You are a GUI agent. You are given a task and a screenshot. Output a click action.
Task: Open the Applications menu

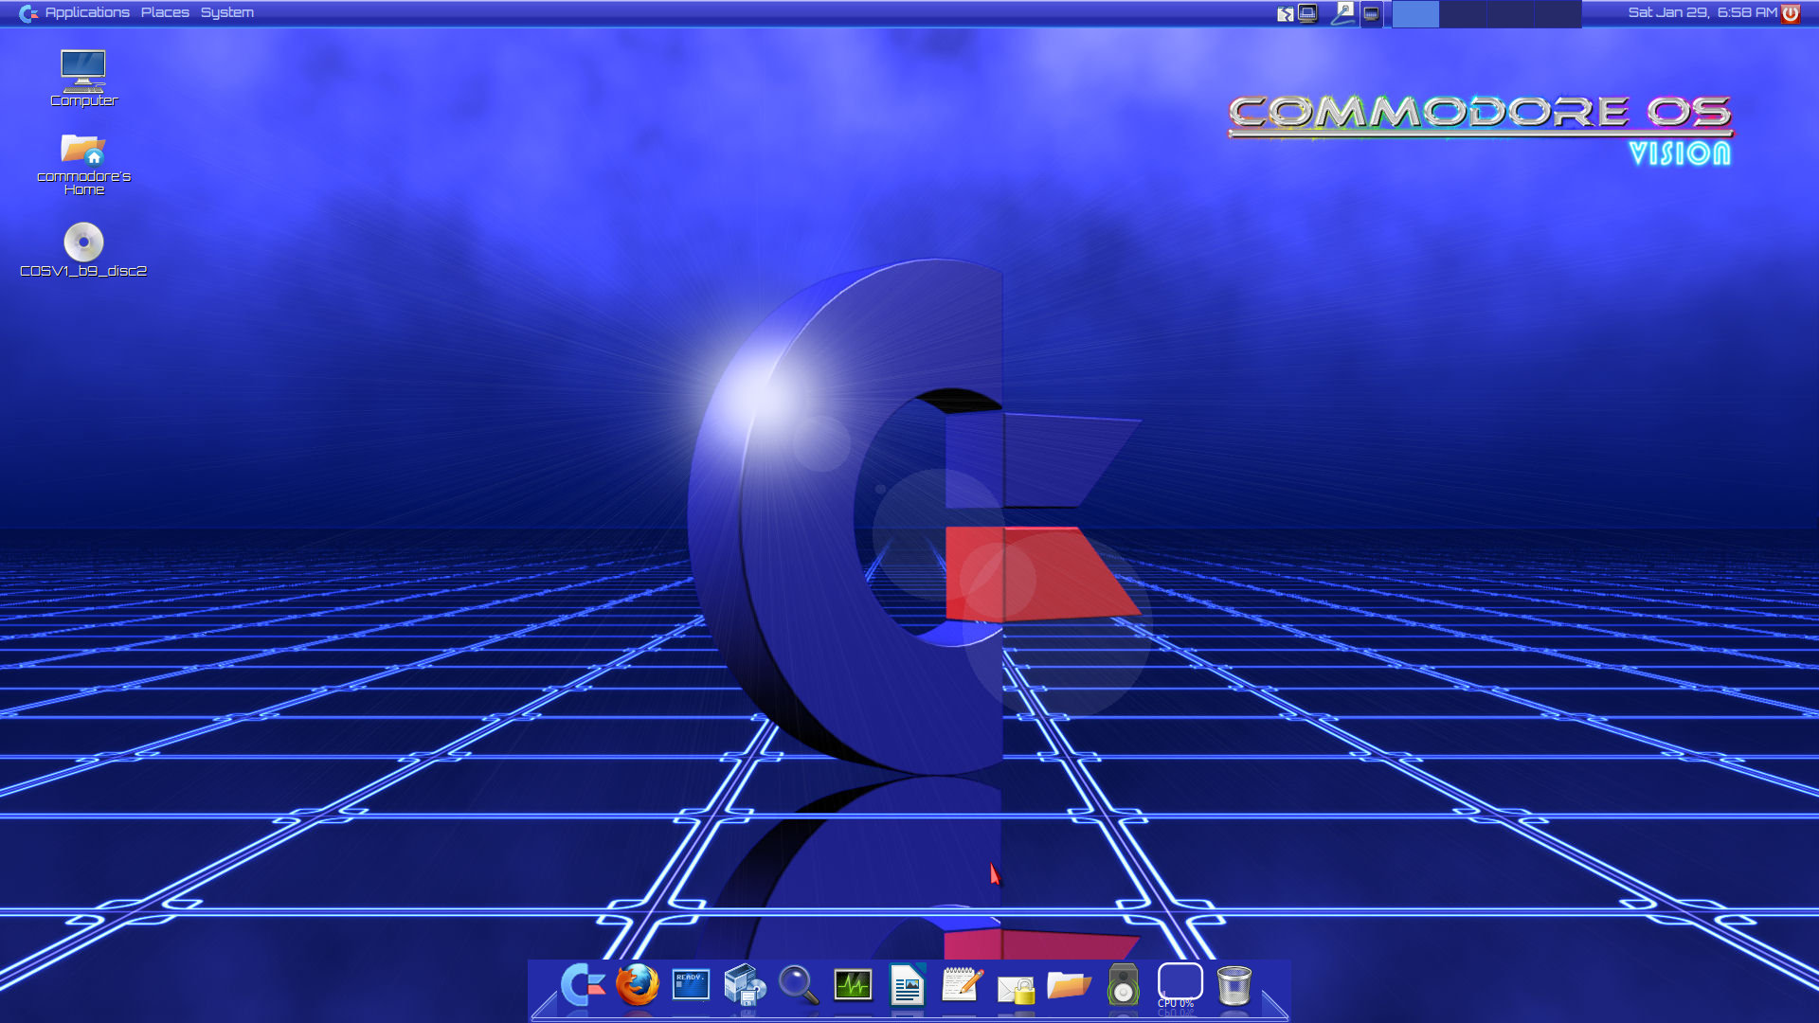click(86, 12)
